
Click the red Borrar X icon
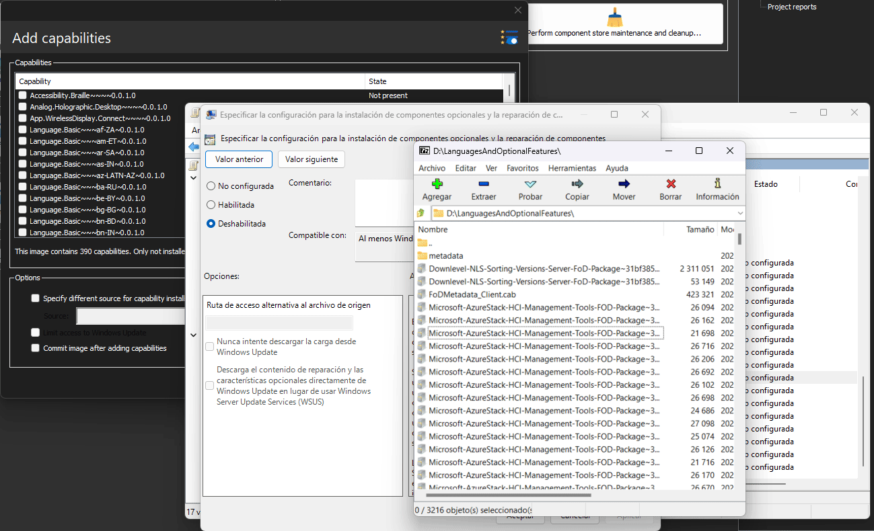(x=670, y=183)
